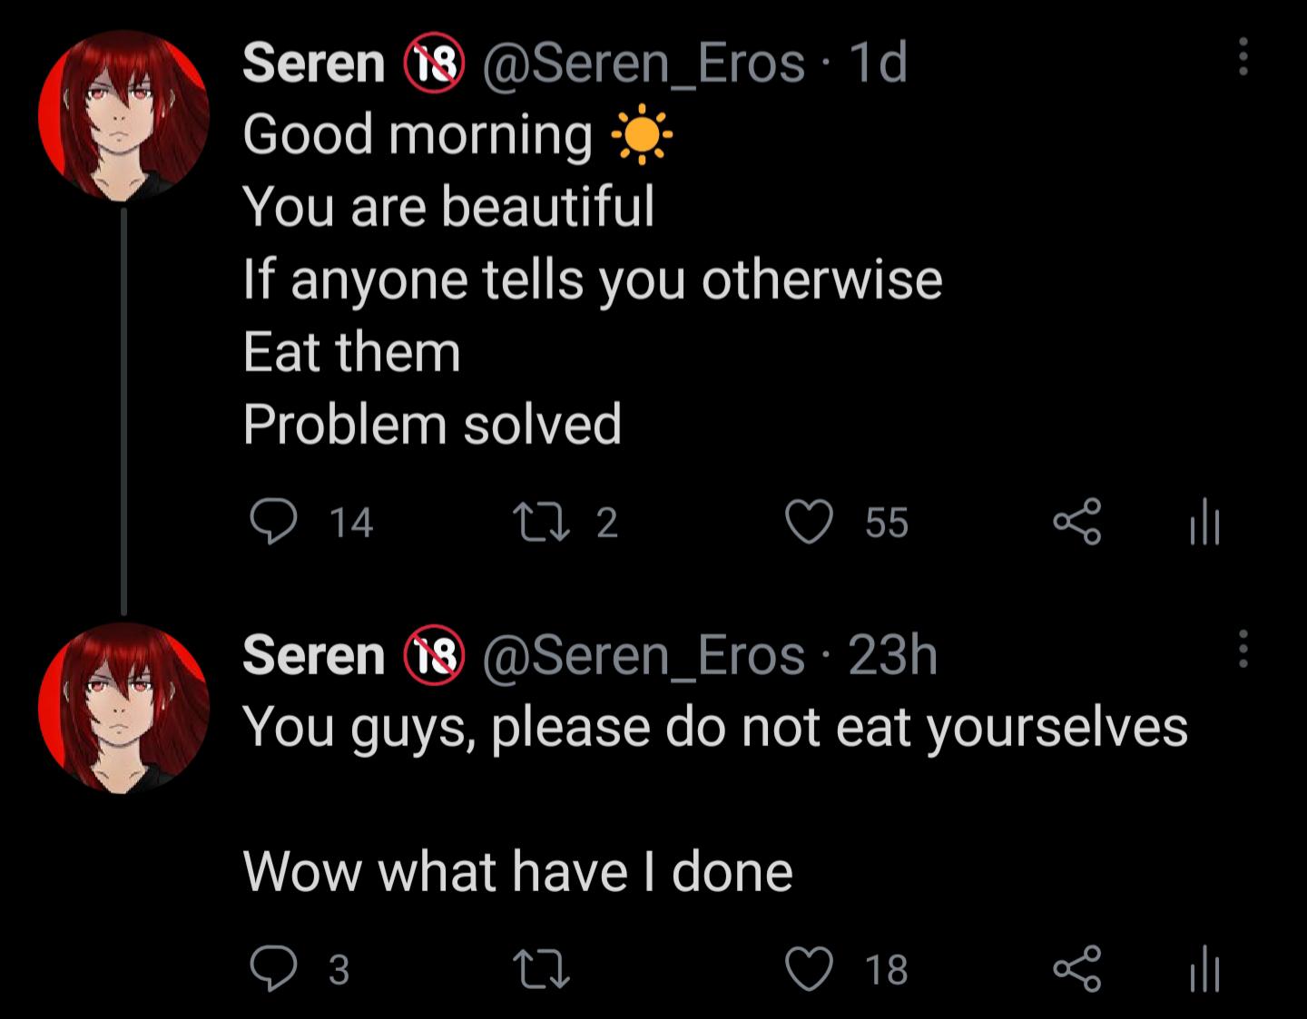Open @Seren_Eros handle on first tweet
Screen dimensions: 1307x1019
tap(644, 64)
